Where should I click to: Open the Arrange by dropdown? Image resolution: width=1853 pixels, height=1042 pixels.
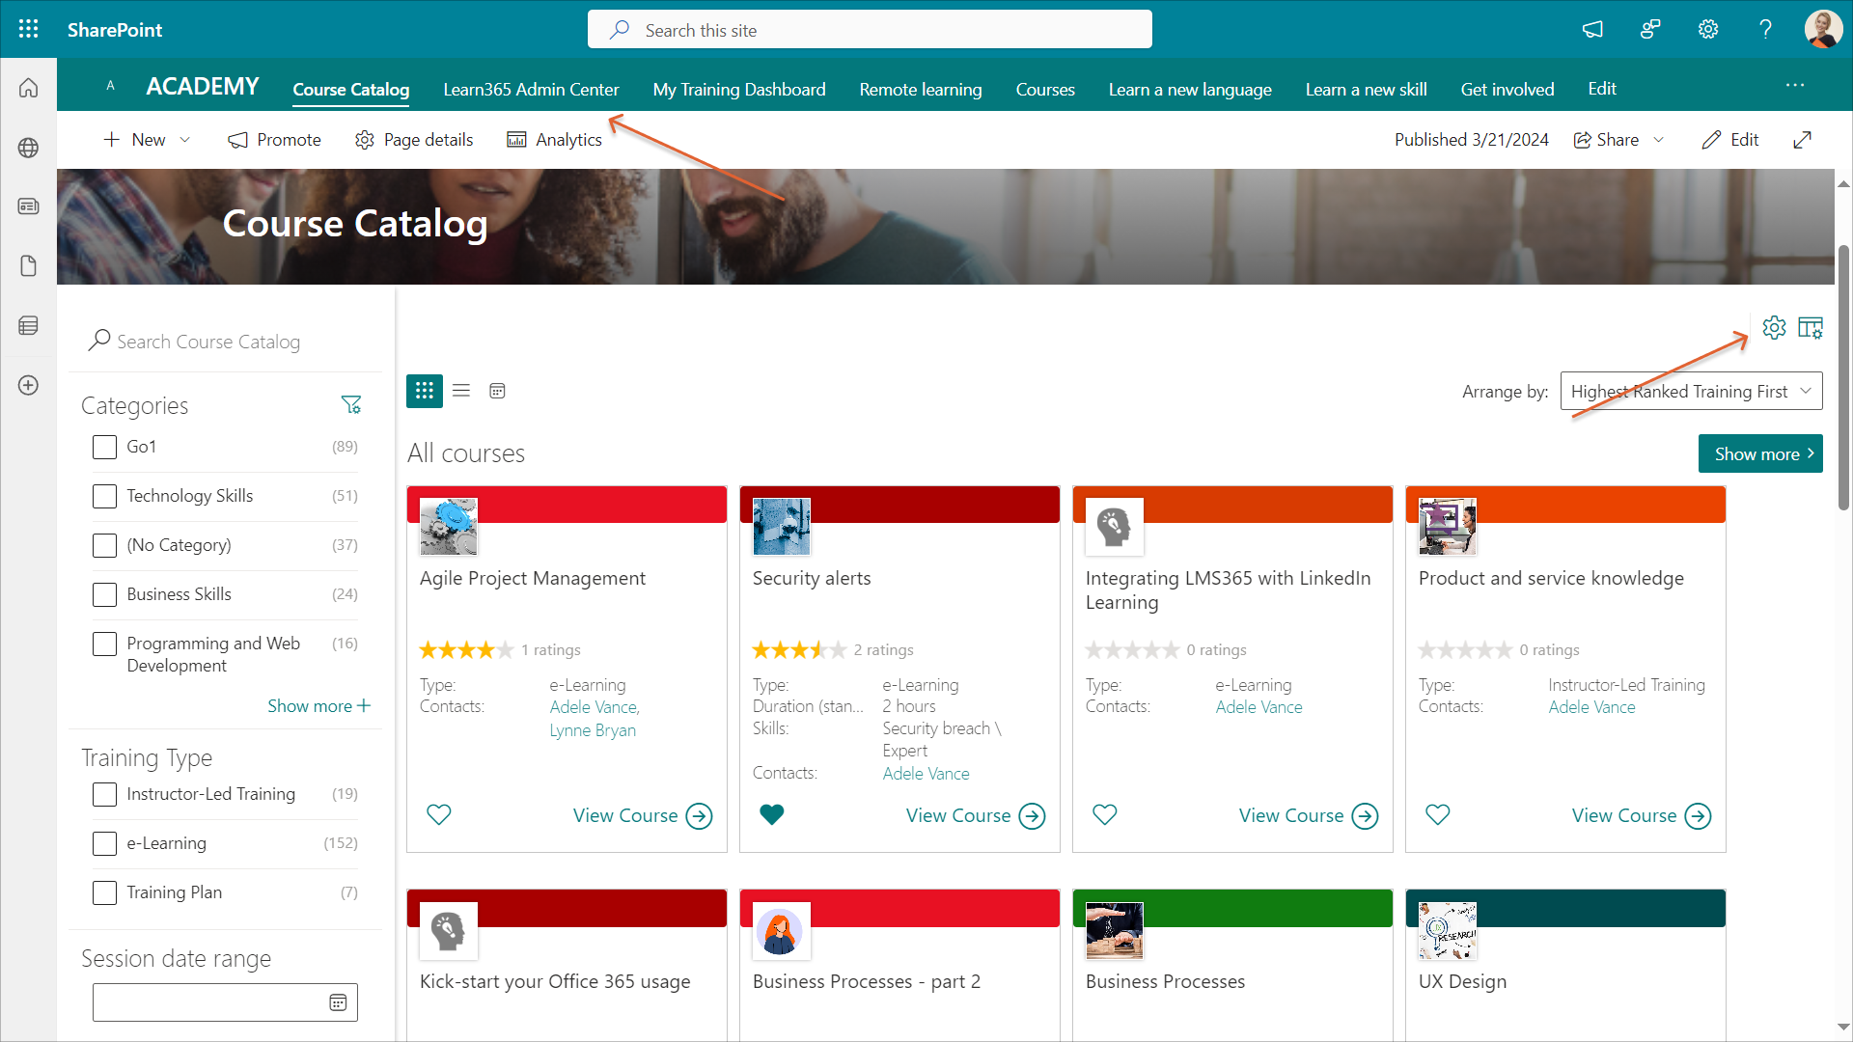(1691, 391)
